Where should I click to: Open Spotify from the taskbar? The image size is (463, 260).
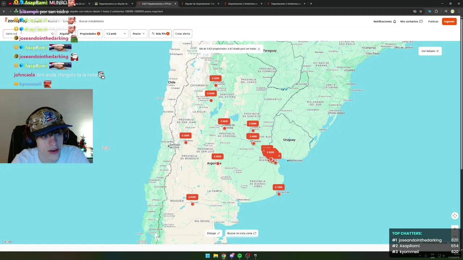click(x=239, y=256)
